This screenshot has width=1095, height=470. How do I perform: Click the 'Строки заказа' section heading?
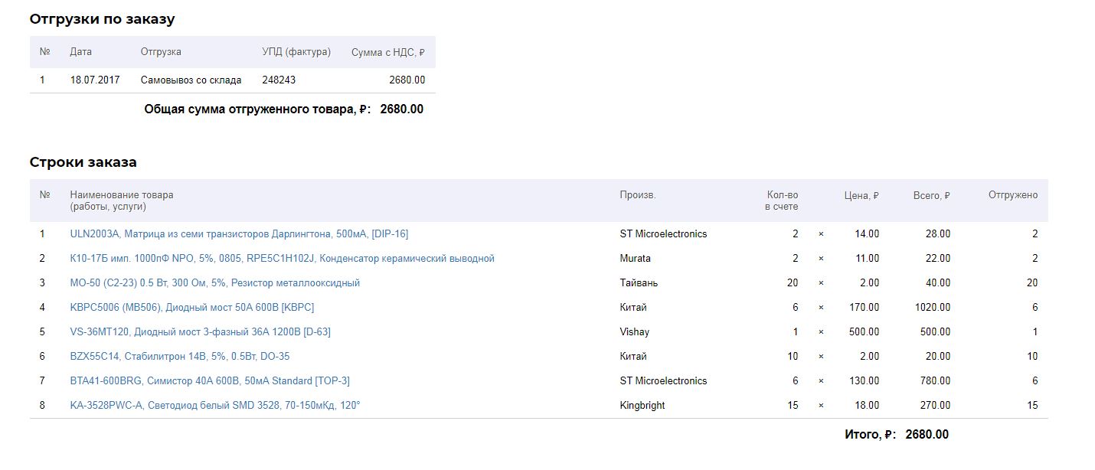pyautogui.click(x=83, y=162)
